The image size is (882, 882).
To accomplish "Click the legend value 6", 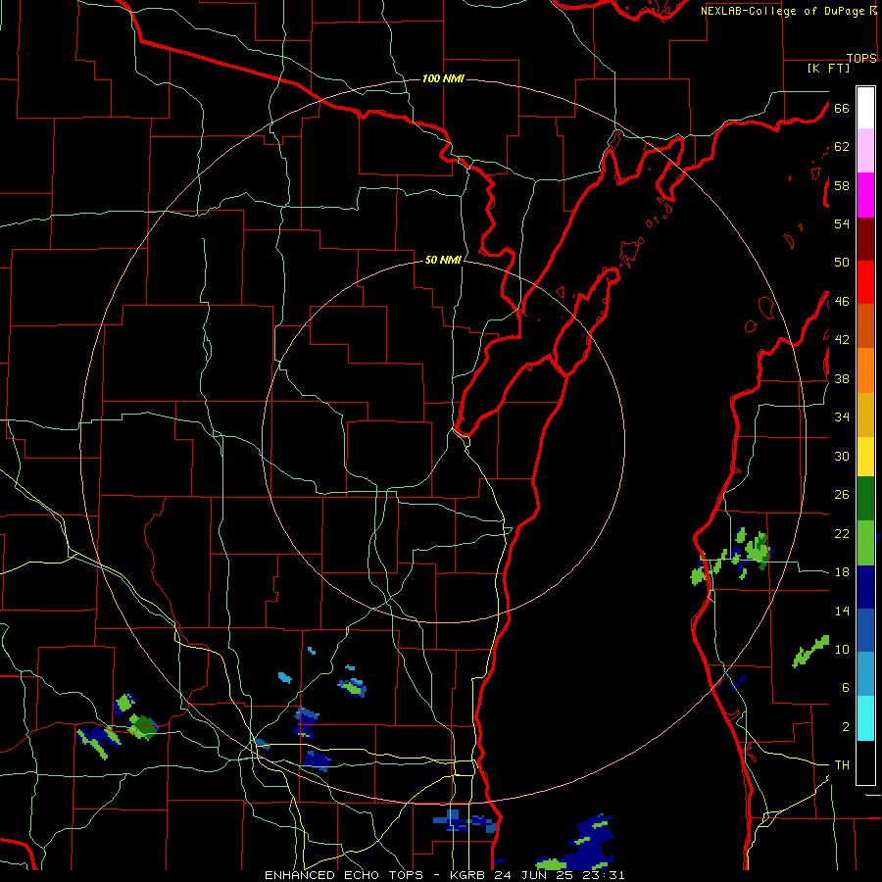I will 845,687.
